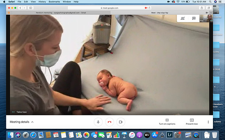225x140 pixels.
Task: Open QuickTime Player from the Dock
Action: click(x=196, y=135)
